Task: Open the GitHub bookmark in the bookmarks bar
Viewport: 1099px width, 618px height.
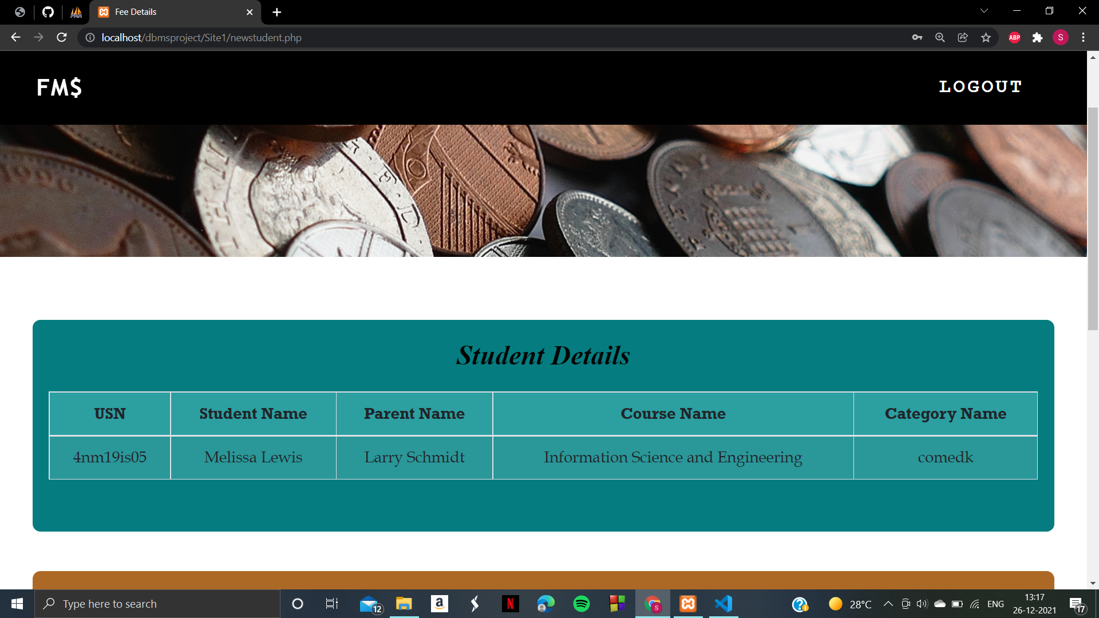Action: [x=48, y=11]
